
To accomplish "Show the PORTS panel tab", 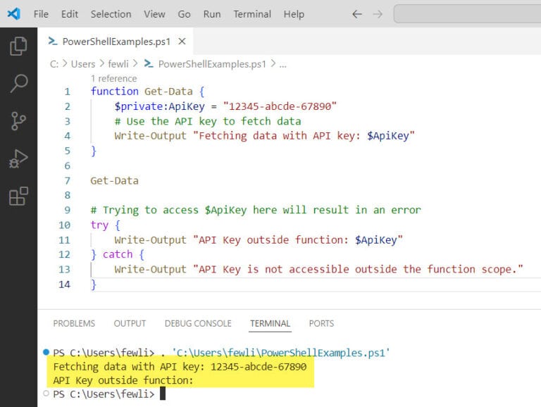I will tap(321, 323).
